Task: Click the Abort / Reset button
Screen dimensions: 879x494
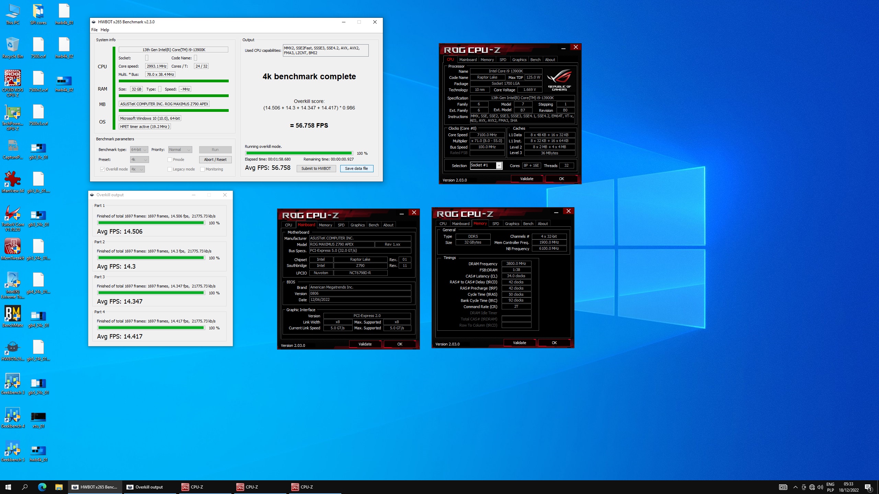Action: point(215,160)
